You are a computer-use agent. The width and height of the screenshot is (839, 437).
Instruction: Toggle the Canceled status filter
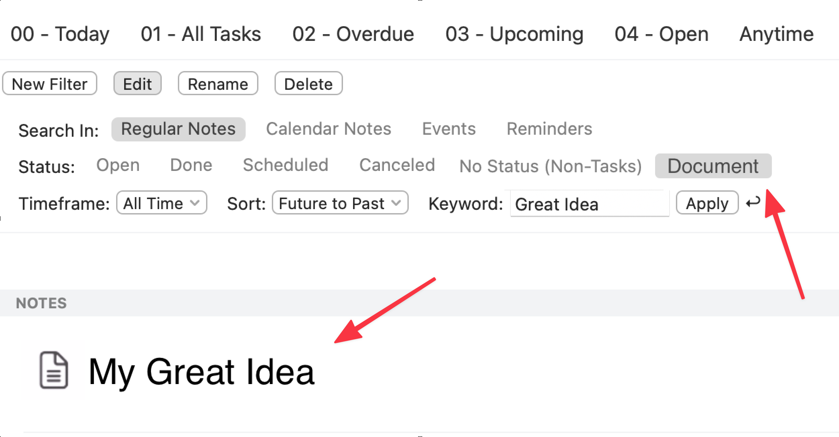tap(397, 165)
